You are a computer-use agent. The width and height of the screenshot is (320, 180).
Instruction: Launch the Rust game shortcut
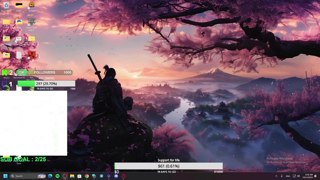point(31,56)
